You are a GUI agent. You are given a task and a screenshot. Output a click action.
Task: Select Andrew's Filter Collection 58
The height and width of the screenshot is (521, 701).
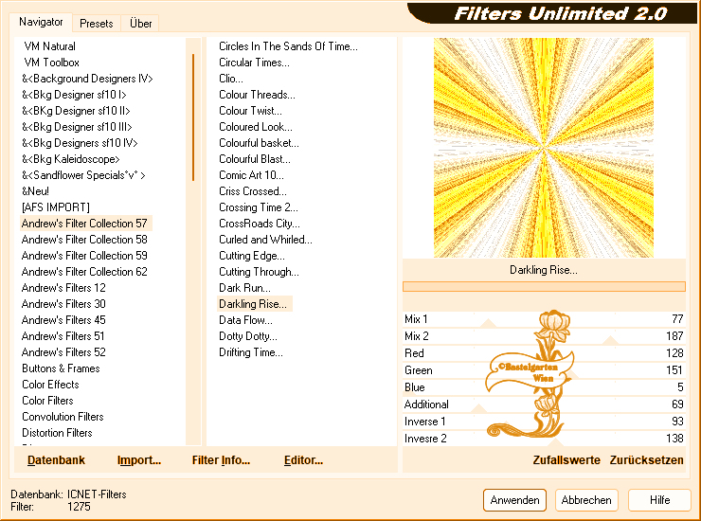tap(84, 240)
